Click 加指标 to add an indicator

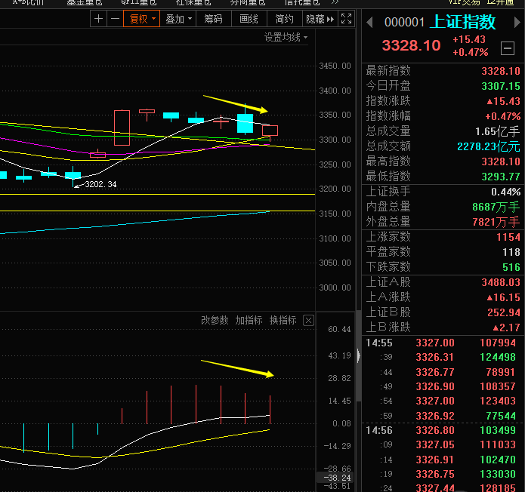[x=249, y=320]
